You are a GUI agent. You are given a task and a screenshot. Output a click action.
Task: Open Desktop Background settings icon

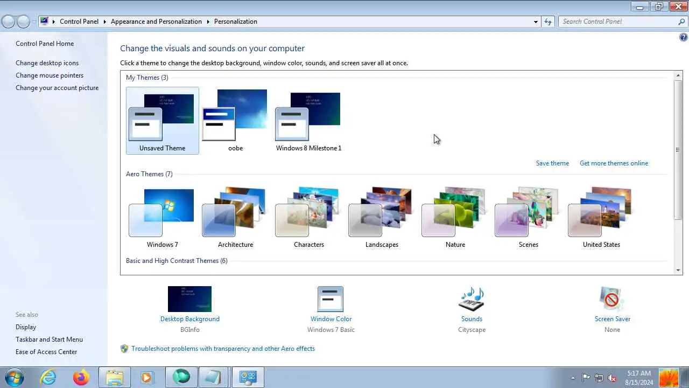pyautogui.click(x=189, y=299)
